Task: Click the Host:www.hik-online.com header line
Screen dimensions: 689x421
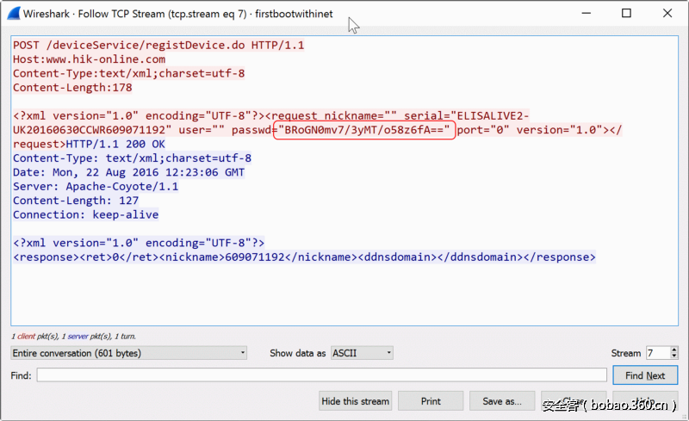Action: 89,59
